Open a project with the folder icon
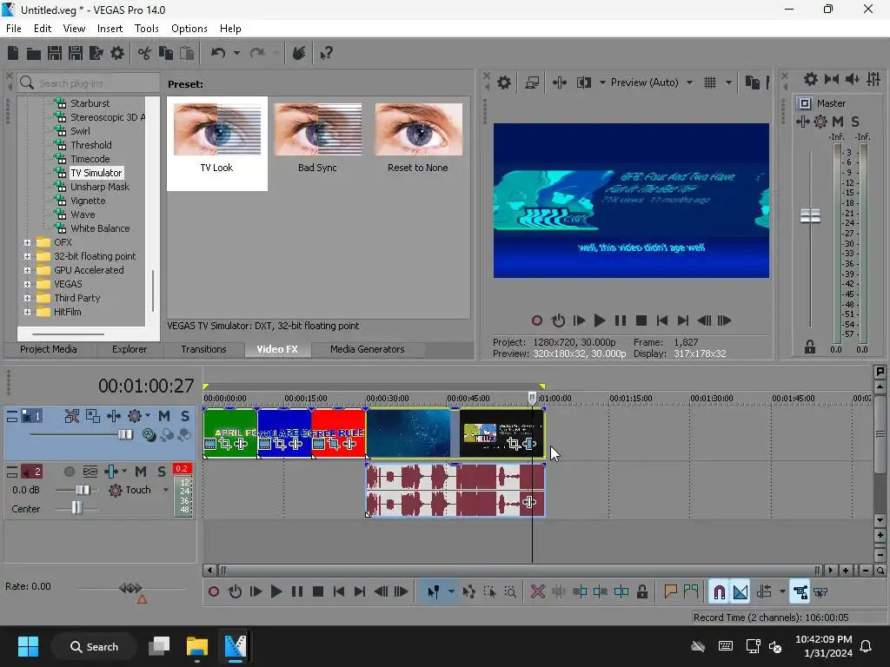This screenshot has height=667, width=890. pyautogui.click(x=34, y=54)
